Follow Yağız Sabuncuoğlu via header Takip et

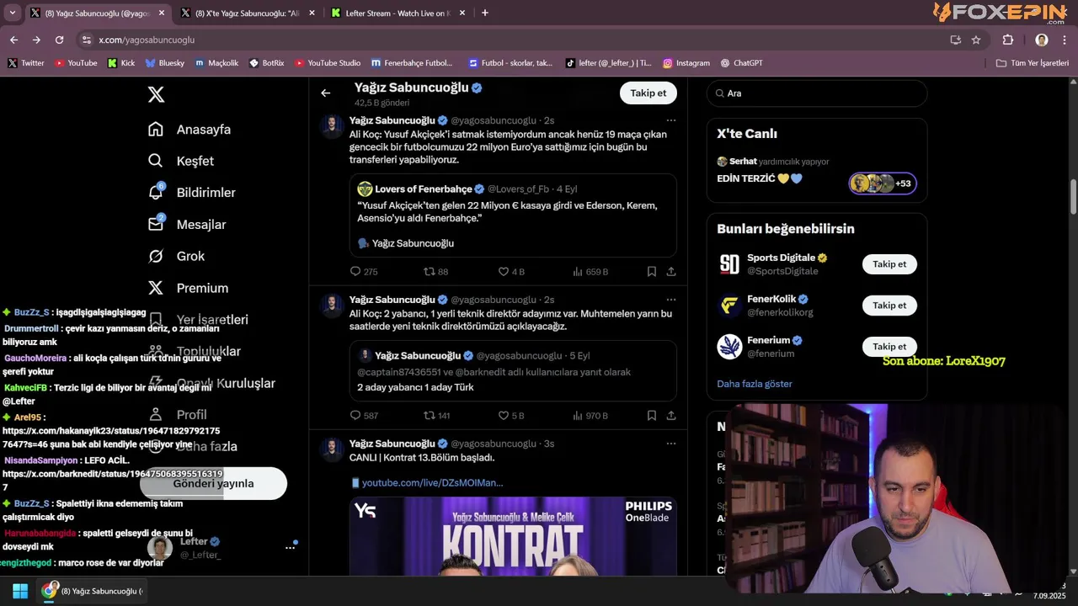(x=648, y=93)
